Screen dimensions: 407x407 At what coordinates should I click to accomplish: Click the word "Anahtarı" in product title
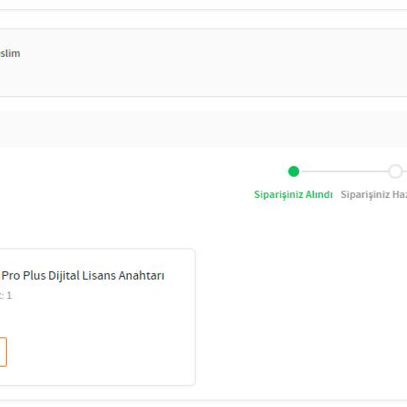pos(141,276)
